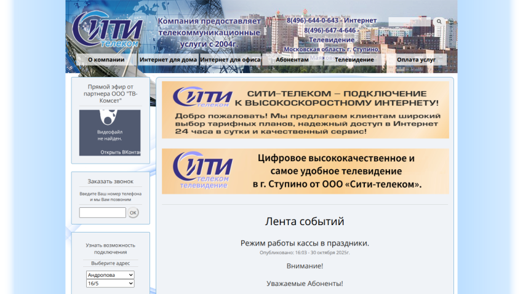
Task: Click the Уважаемые Абоненты! text
Action: pyautogui.click(x=305, y=284)
